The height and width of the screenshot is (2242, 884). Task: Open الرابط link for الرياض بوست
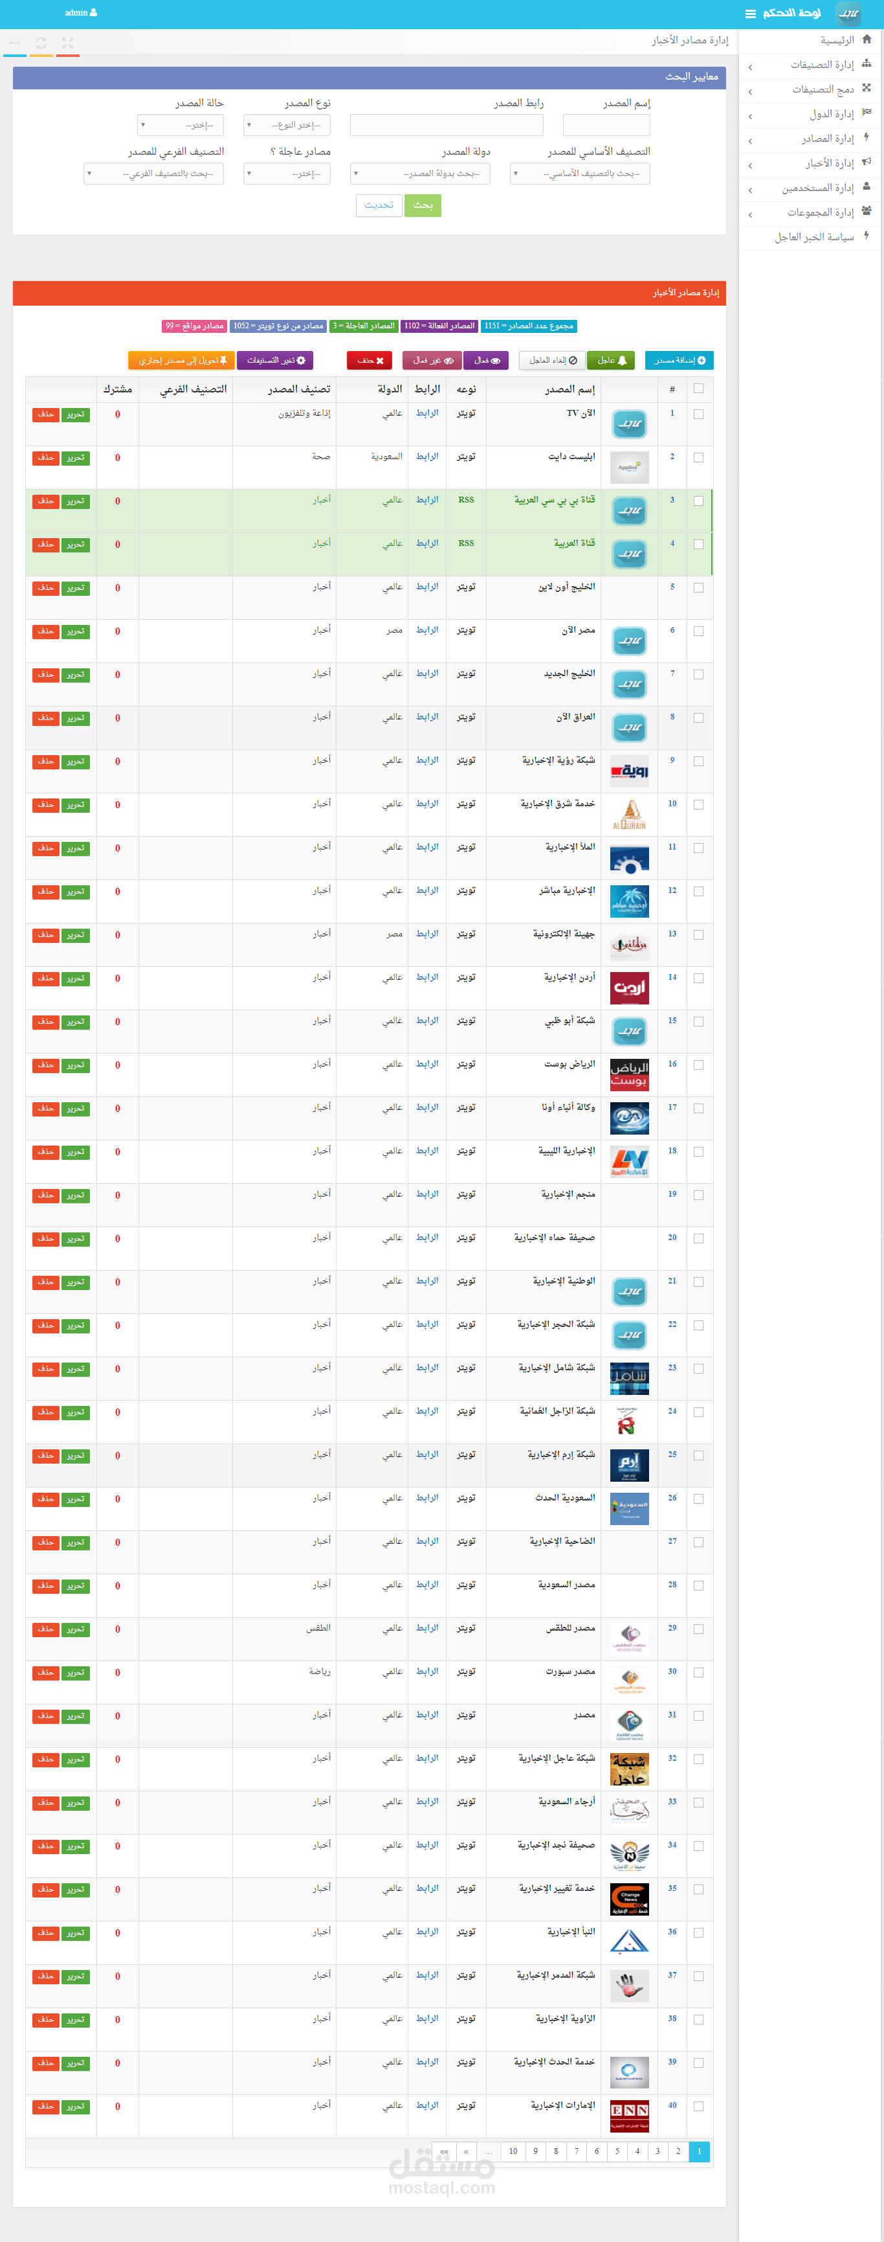click(427, 1063)
